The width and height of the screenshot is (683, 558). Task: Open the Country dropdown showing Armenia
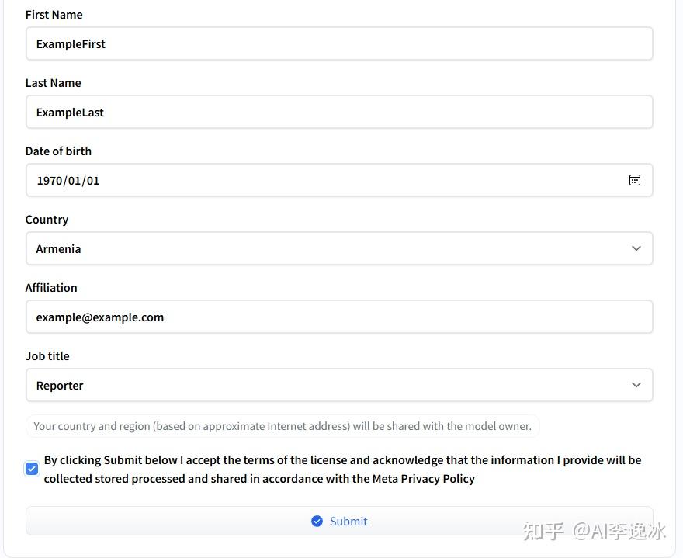coord(338,249)
